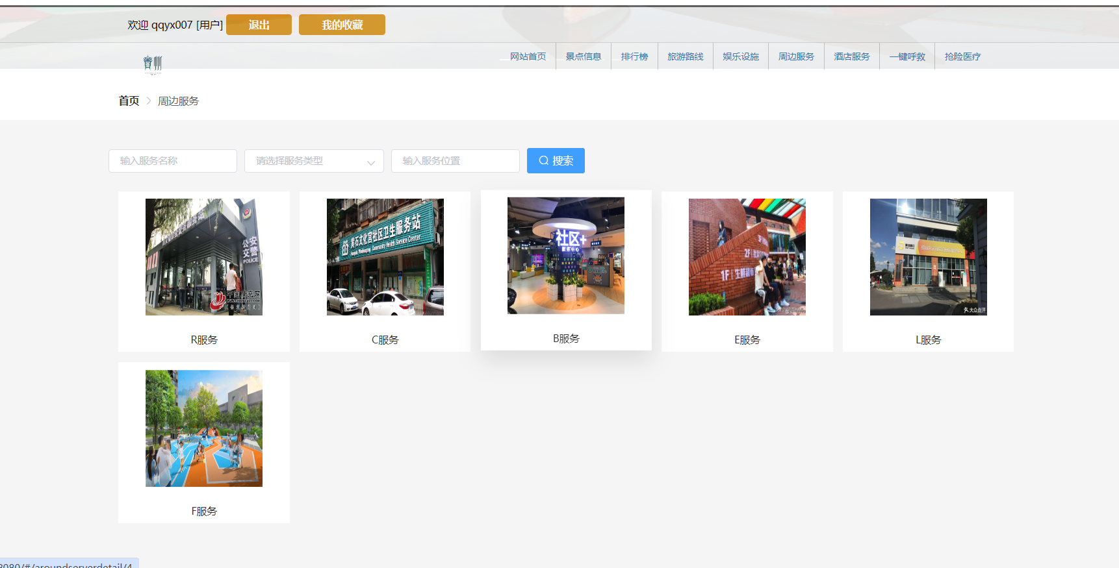Focus the 输入服务名称 input field

pos(173,161)
